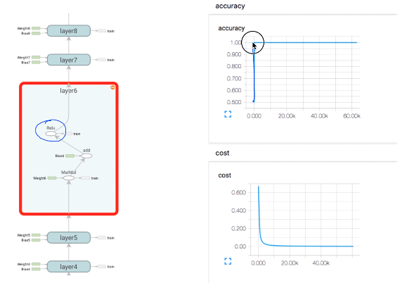Click the cost chart card title
The height and width of the screenshot is (283, 407).
point(224,175)
